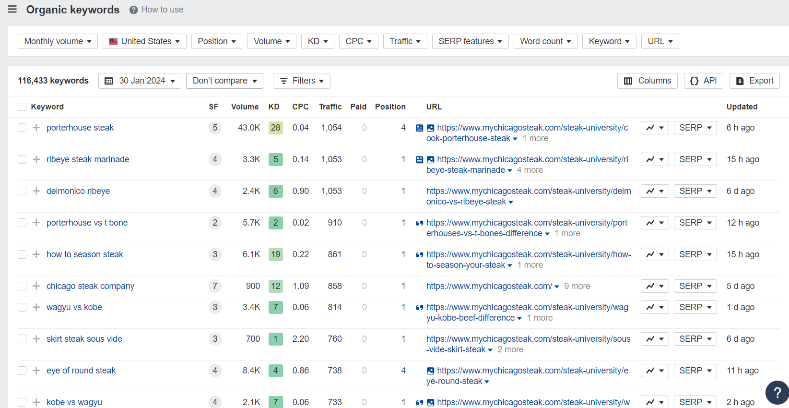Click the API button

point(704,81)
